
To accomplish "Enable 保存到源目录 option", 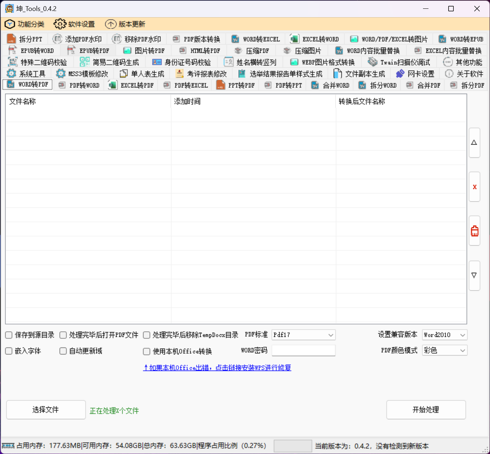I will 8,335.
